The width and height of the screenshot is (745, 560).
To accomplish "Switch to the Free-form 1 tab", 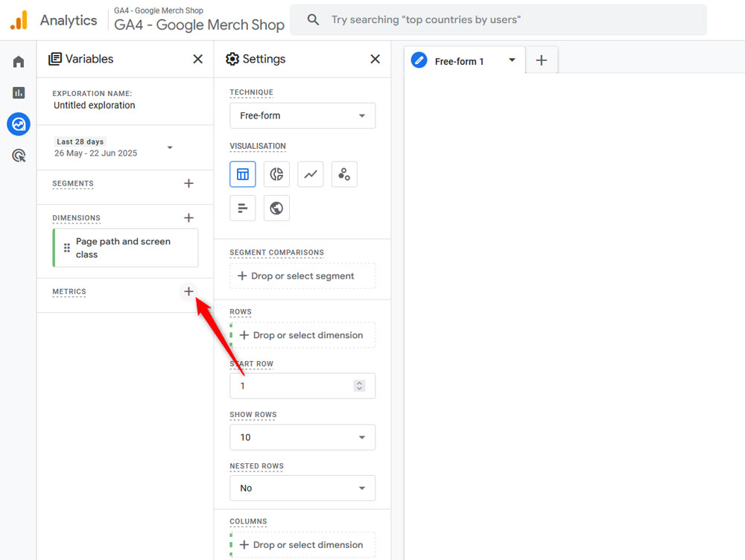I will tap(459, 61).
